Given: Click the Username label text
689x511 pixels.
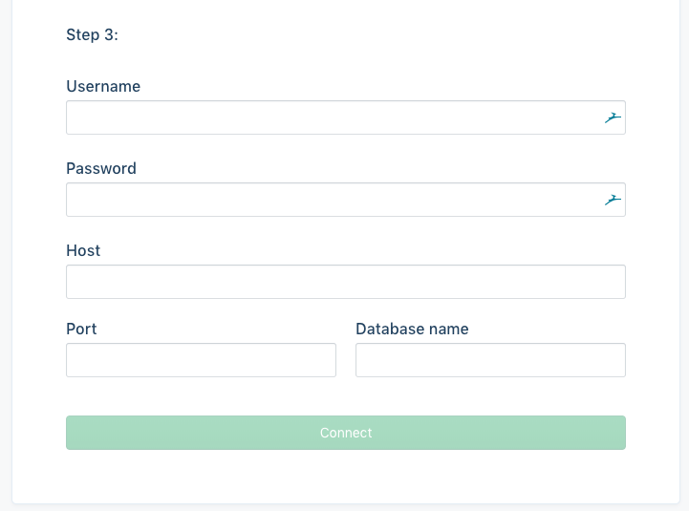Looking at the screenshot, I should [x=103, y=86].
